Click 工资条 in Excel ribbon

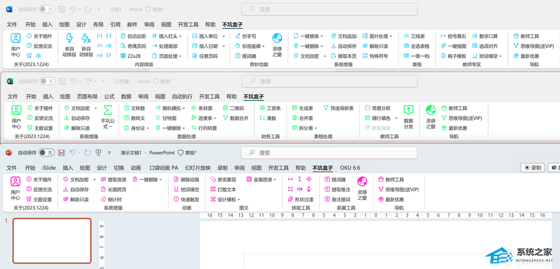(x=270, y=108)
